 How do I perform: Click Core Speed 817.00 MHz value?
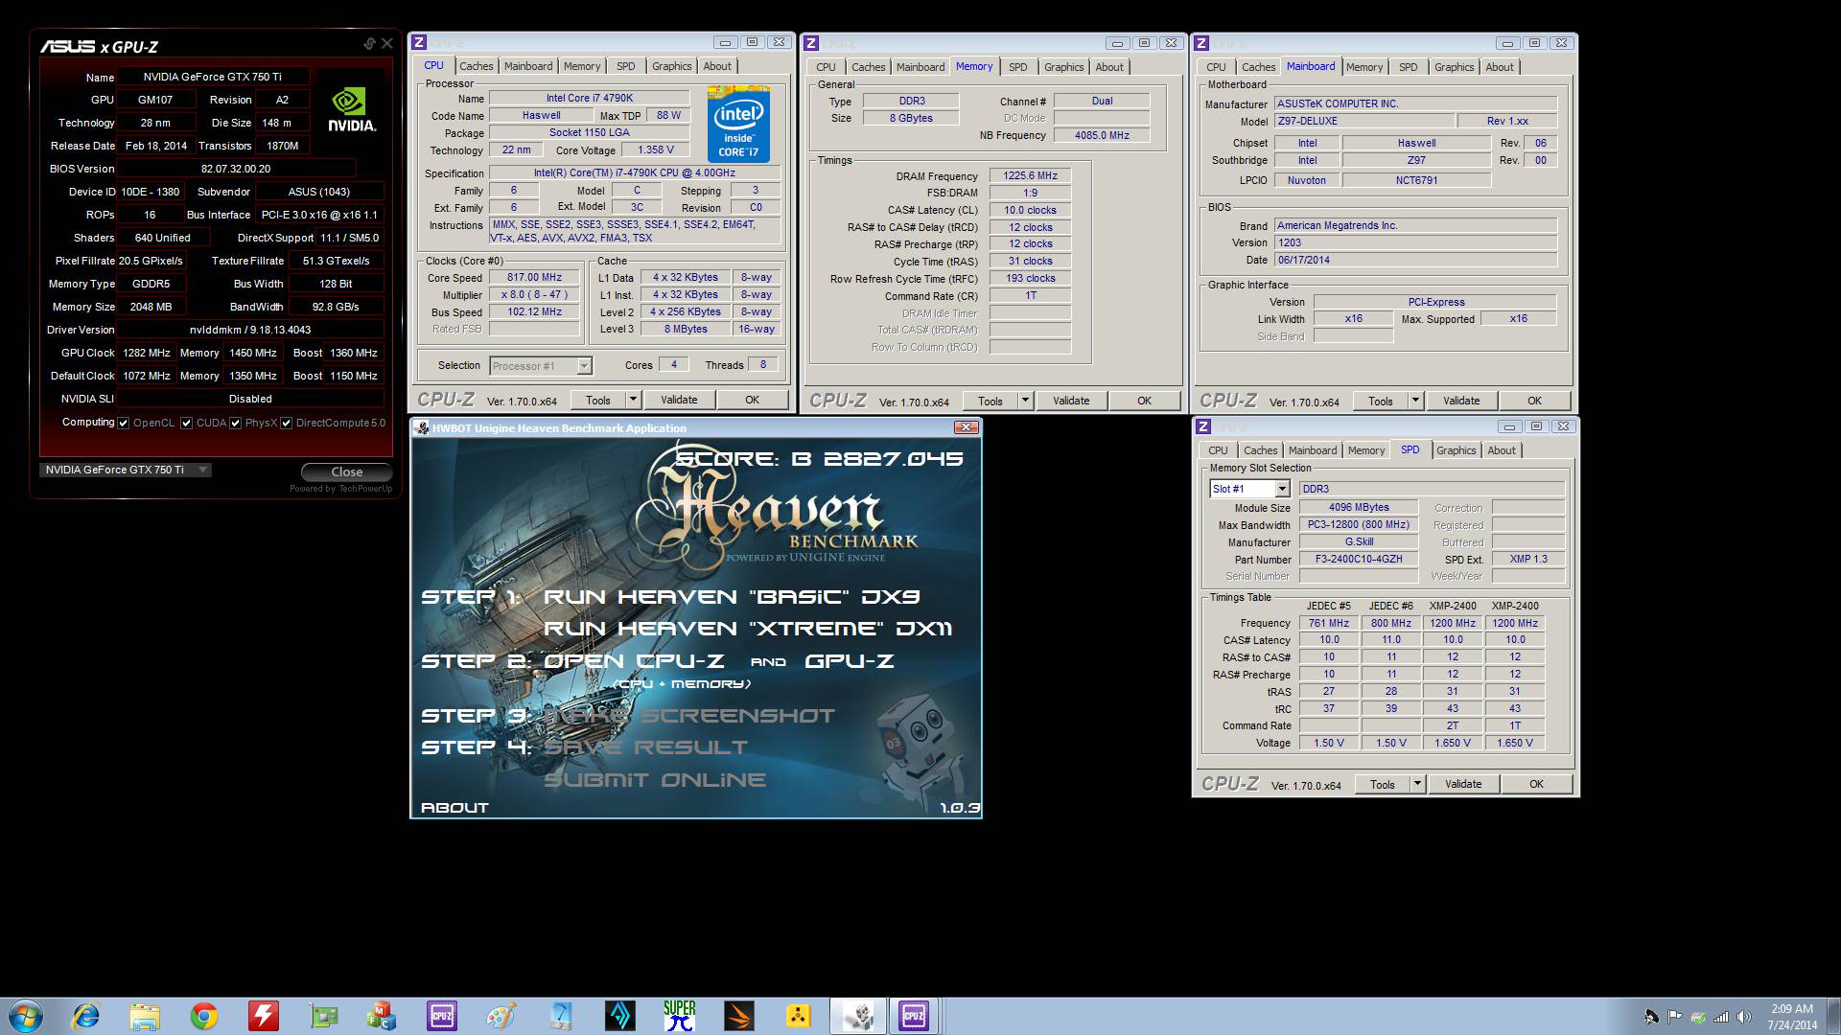pyautogui.click(x=534, y=277)
